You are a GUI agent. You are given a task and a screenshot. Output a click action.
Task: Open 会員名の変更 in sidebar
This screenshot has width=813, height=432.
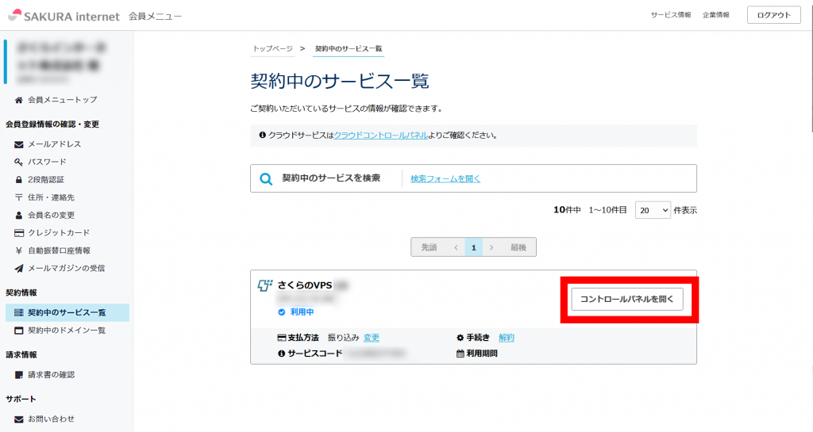52,216
